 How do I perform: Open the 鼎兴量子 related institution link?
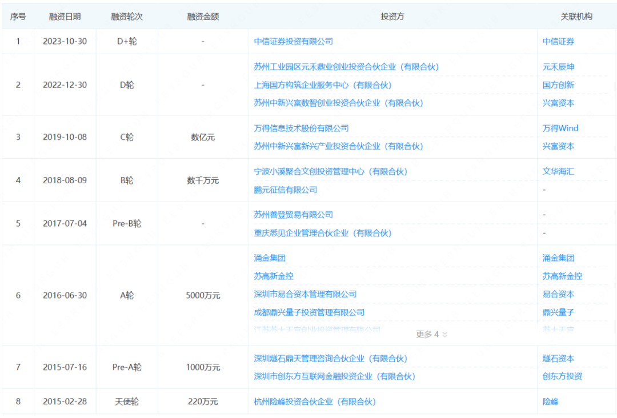557,312
